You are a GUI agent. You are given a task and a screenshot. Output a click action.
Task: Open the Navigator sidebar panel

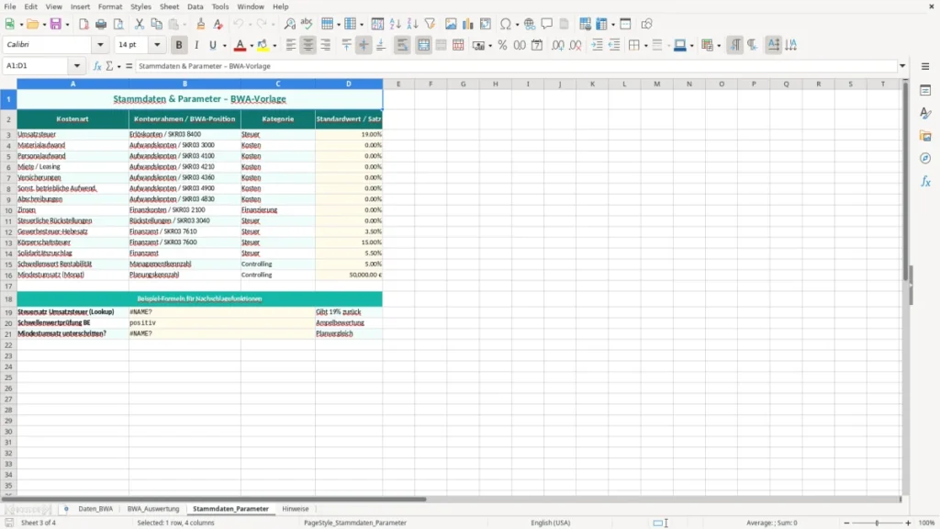pos(925,158)
